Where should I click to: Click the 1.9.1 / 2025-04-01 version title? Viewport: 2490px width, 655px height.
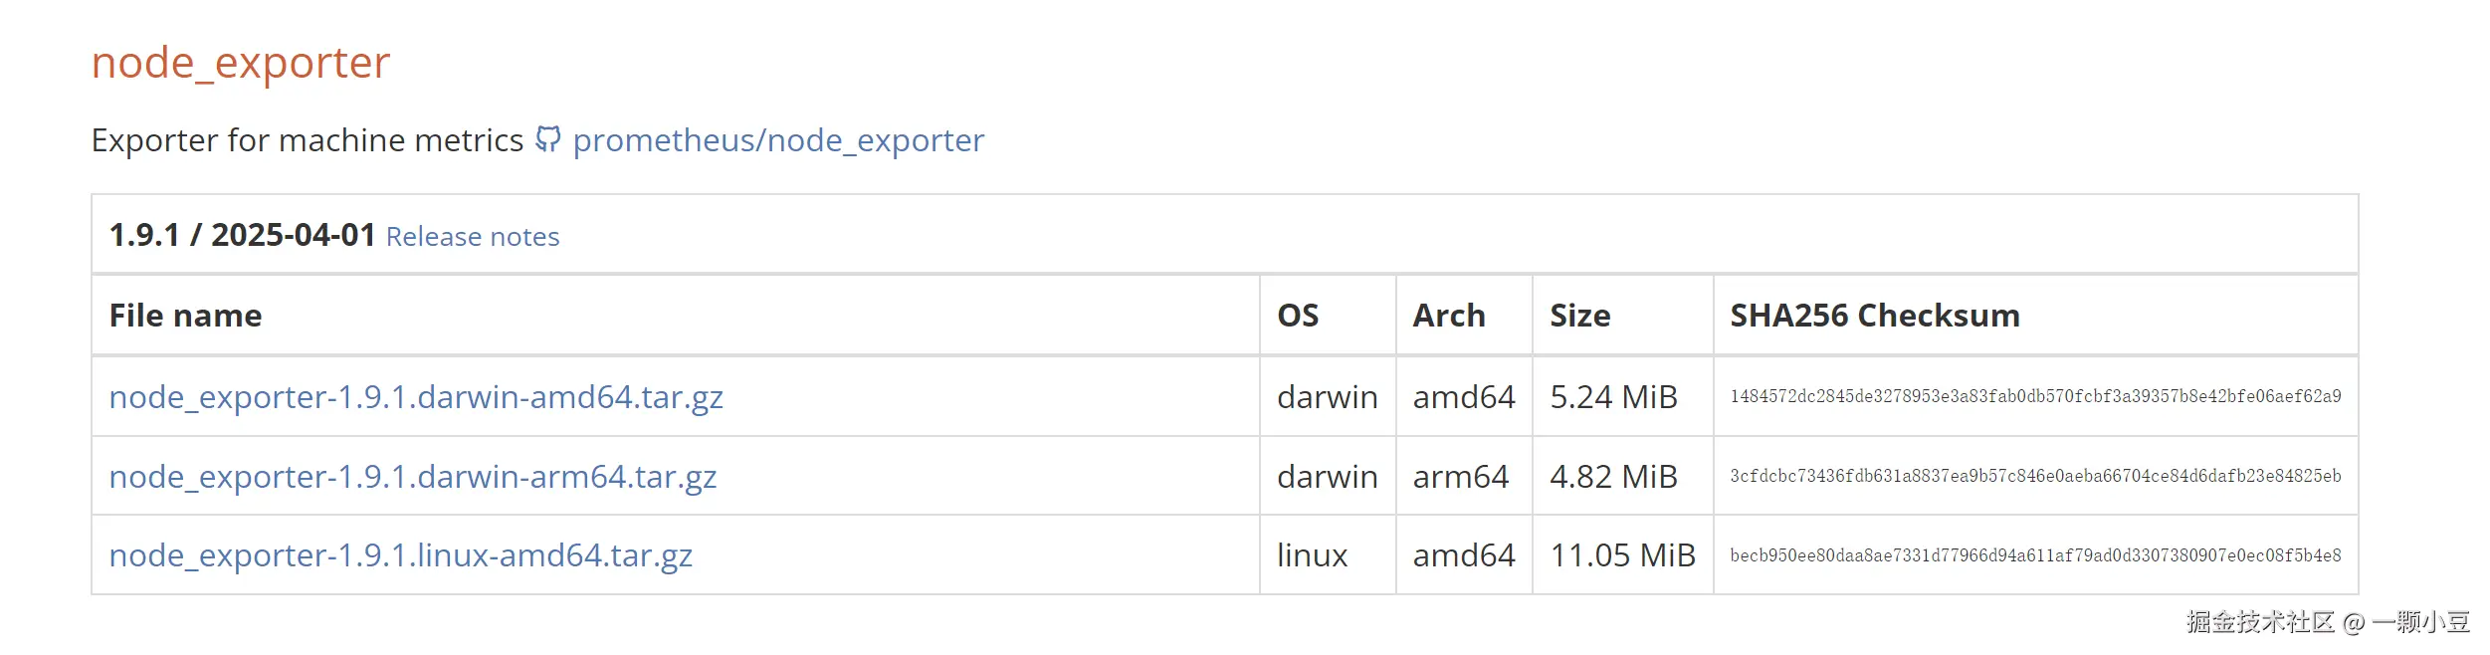pos(242,235)
